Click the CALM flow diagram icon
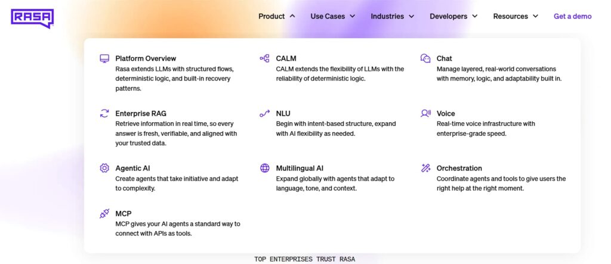Screen dimensions: 611x264 point(265,58)
